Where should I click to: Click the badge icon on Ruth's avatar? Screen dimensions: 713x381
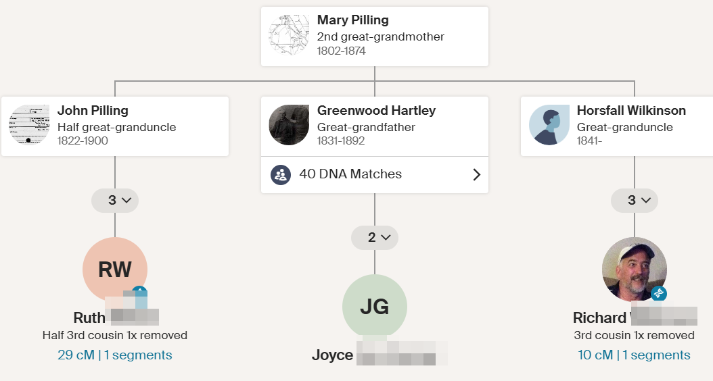[139, 293]
